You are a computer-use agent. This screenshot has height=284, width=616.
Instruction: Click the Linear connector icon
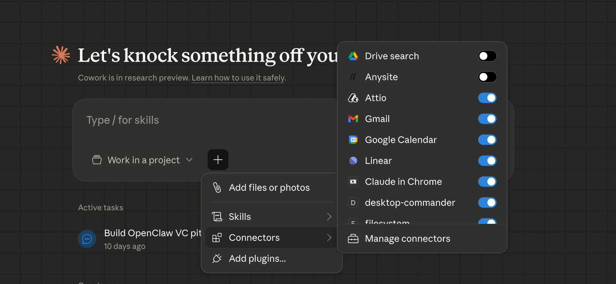click(x=353, y=161)
